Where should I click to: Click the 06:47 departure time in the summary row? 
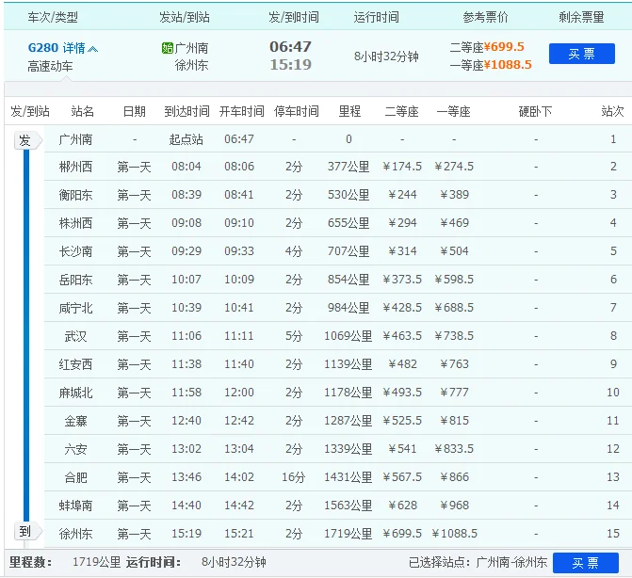coord(290,47)
